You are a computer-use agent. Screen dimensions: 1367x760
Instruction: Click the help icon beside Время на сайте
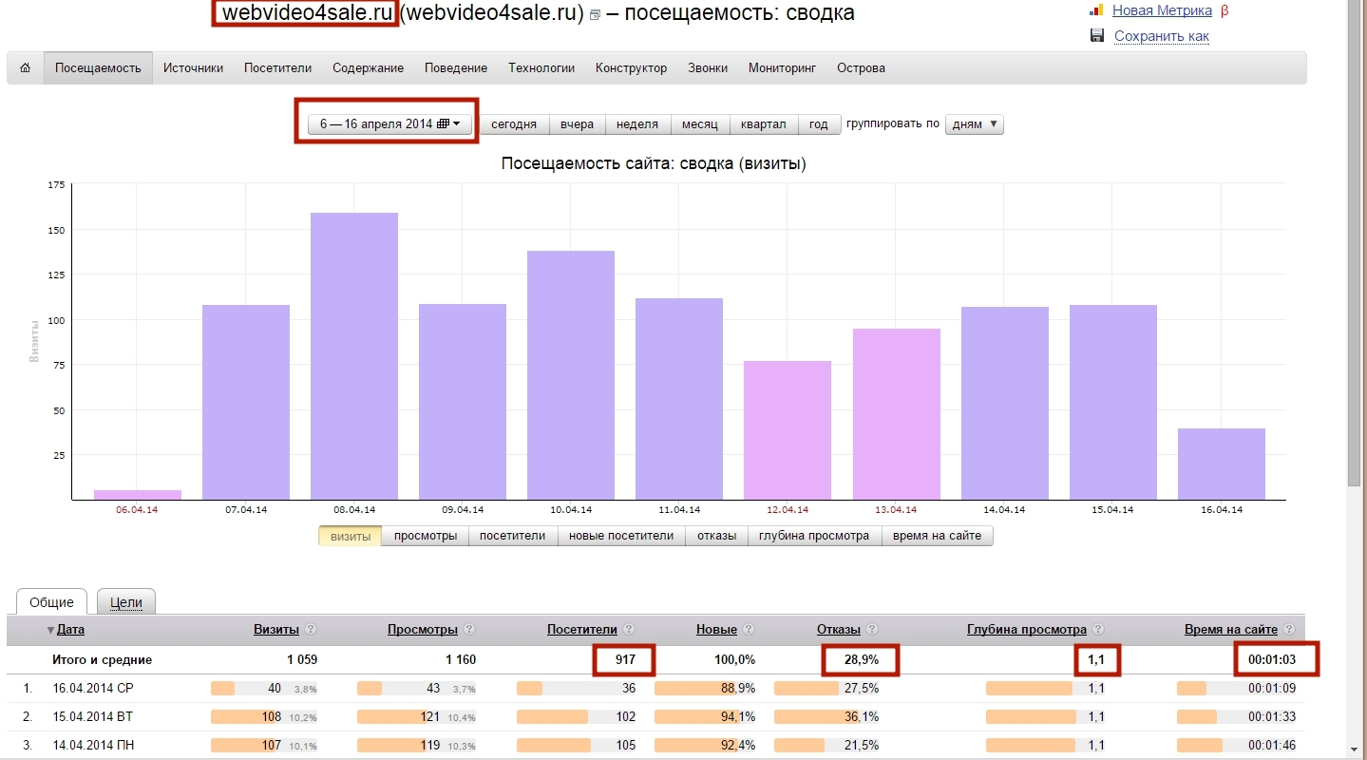[x=1289, y=630]
